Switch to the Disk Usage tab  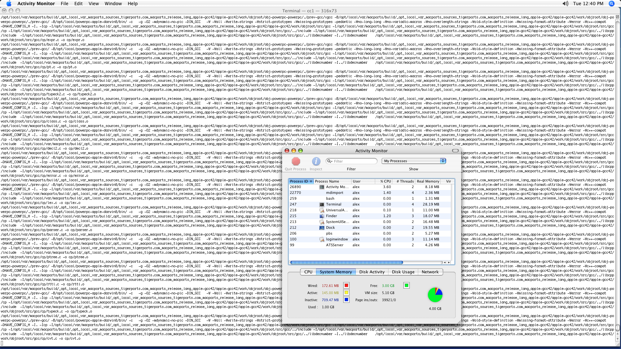coord(403,272)
